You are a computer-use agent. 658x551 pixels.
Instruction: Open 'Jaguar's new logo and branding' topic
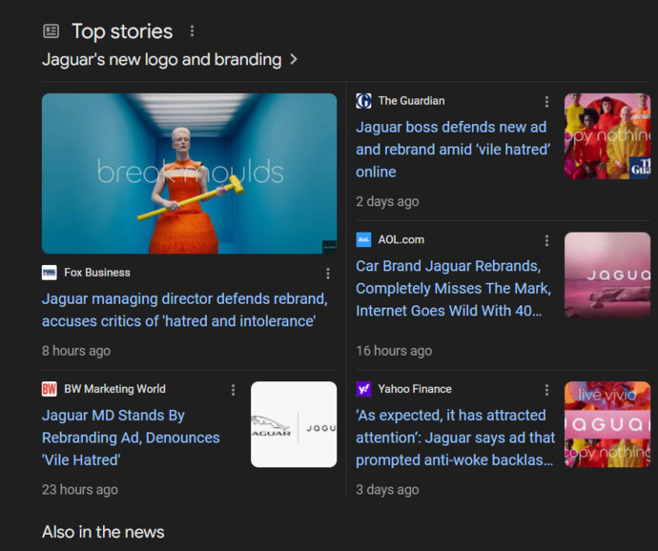(161, 60)
